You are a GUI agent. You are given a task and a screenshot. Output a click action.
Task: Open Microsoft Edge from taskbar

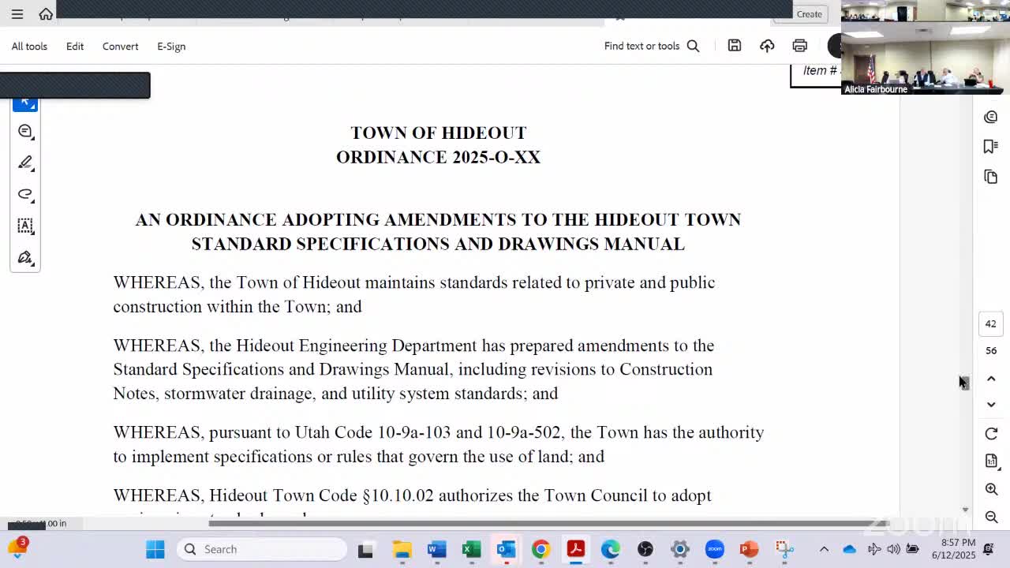pos(610,549)
